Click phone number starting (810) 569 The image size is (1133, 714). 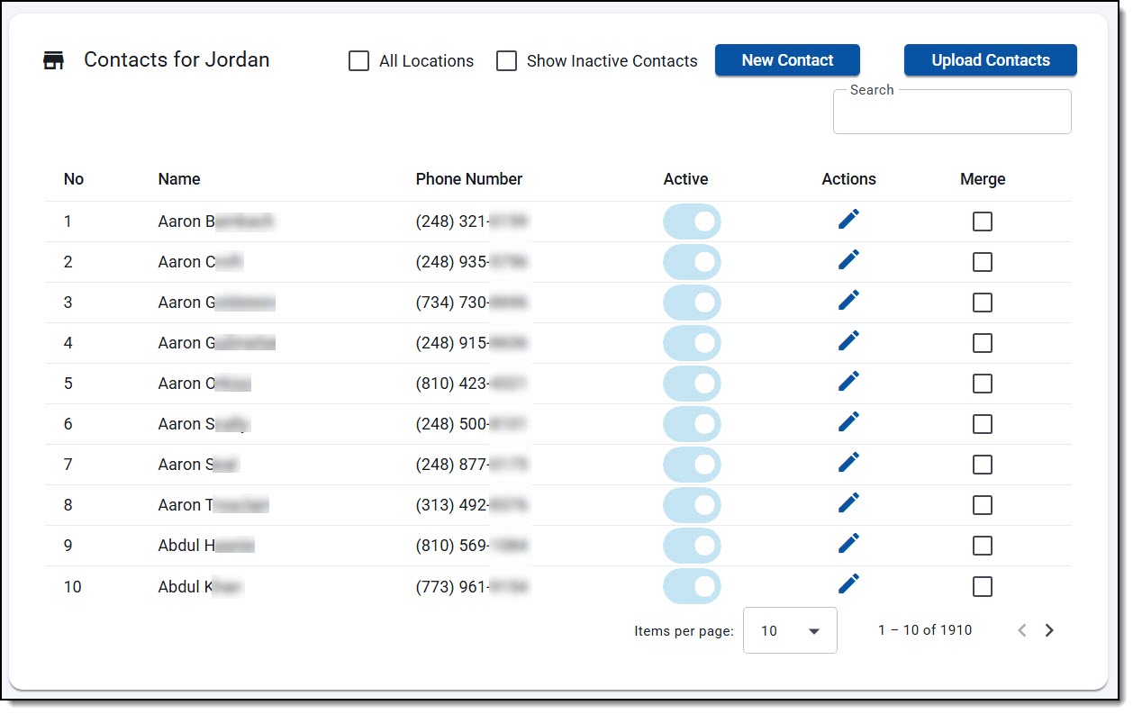tap(472, 546)
